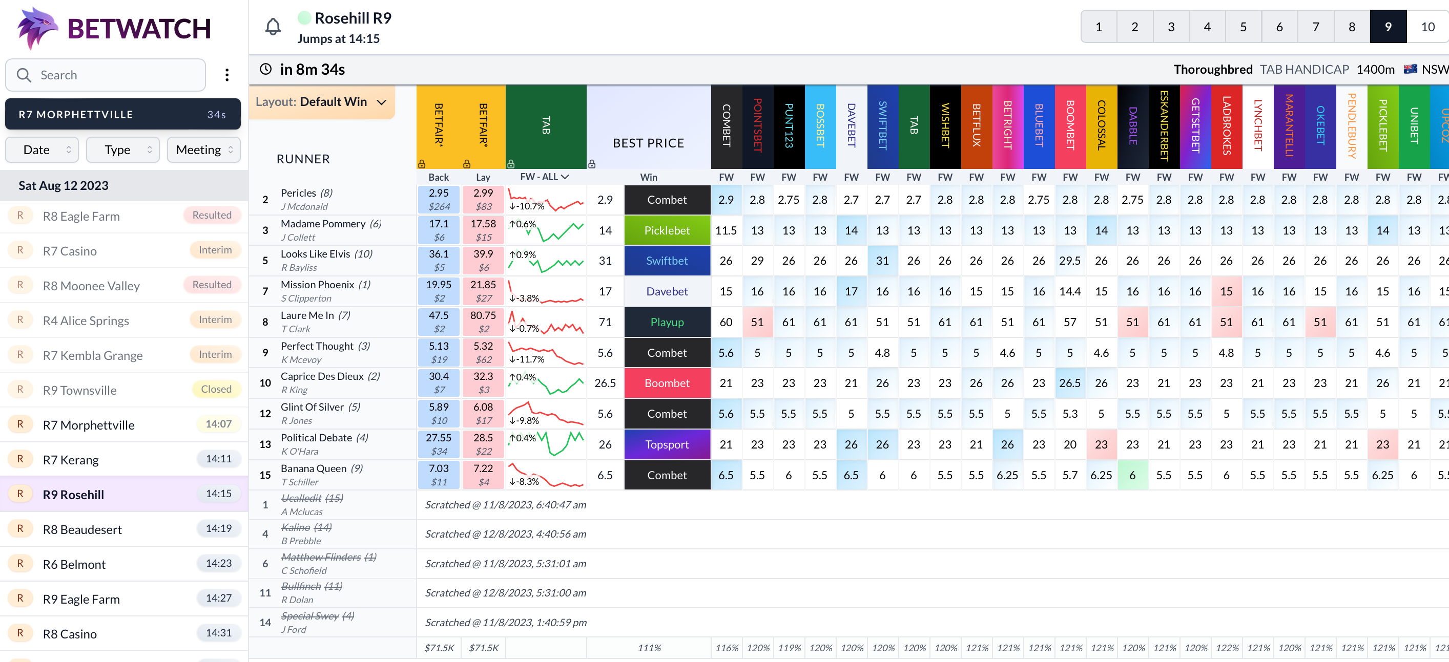Click the search icon in sidebar
The image size is (1449, 662).
(x=24, y=75)
